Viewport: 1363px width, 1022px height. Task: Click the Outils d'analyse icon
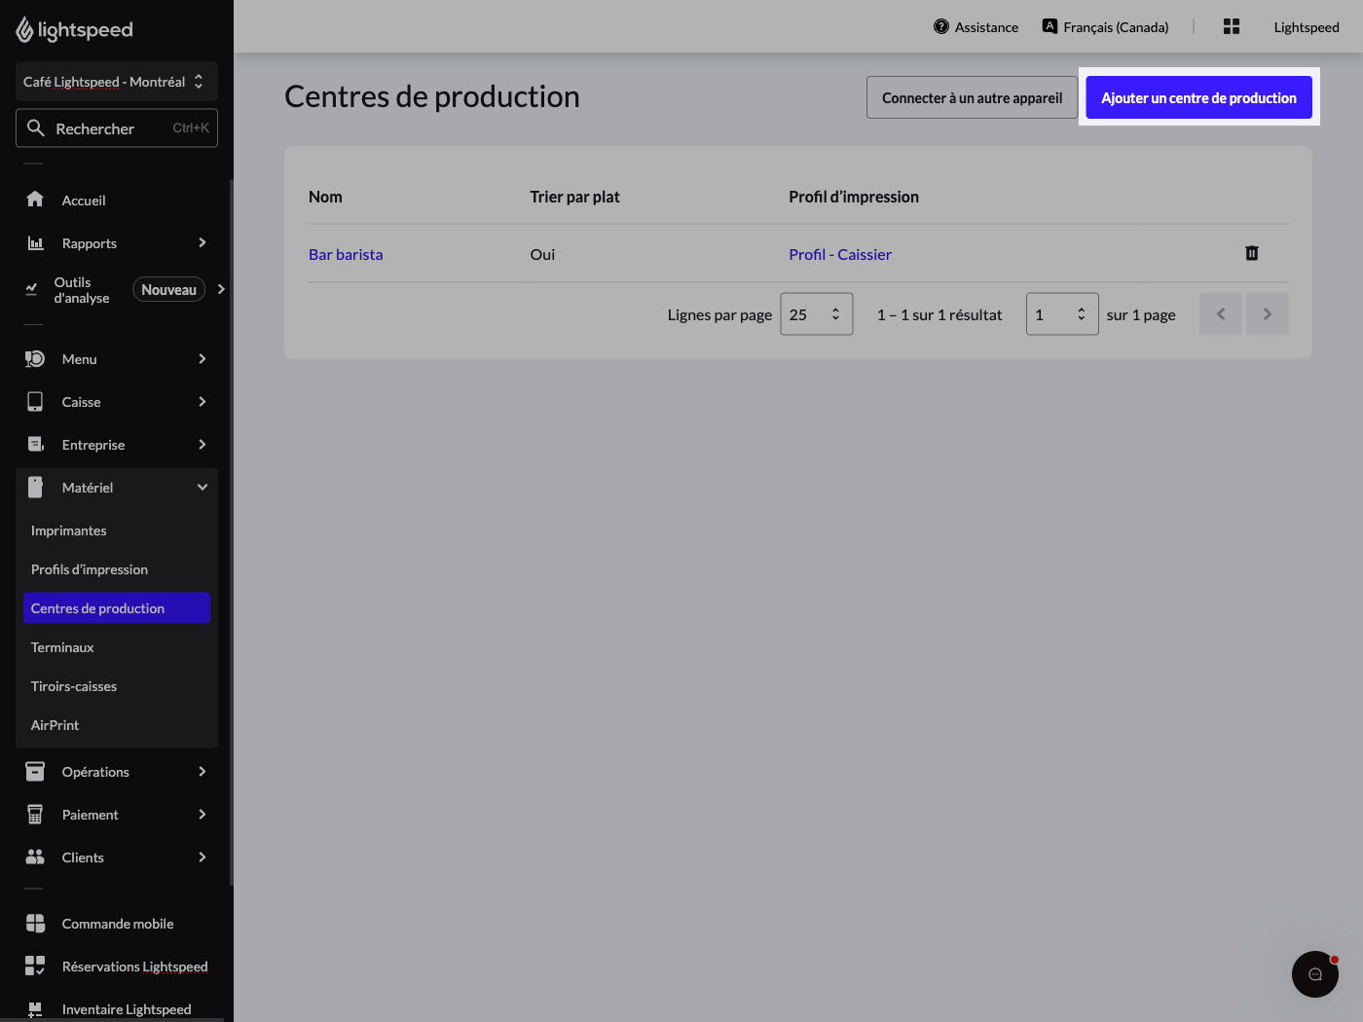pyautogui.click(x=31, y=289)
